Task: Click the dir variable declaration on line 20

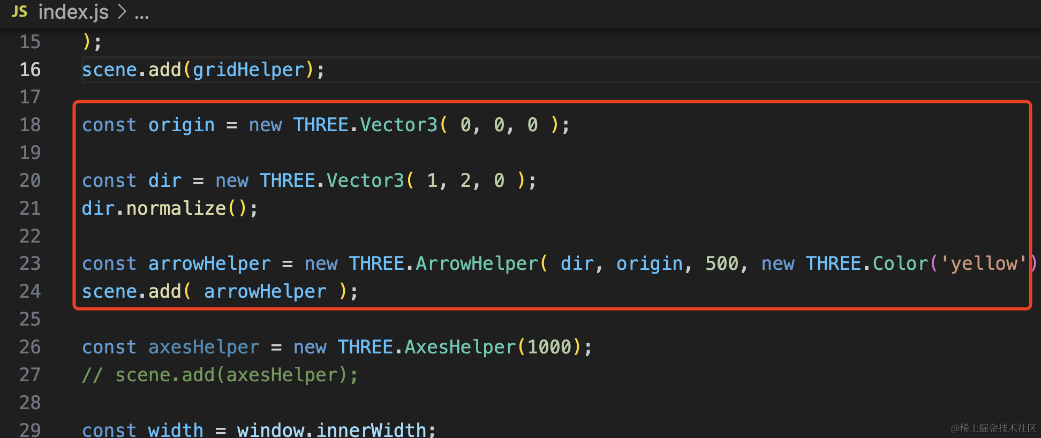Action: pos(165,180)
